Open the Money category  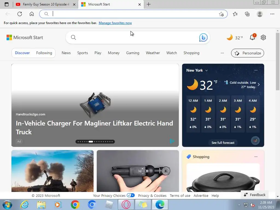pyautogui.click(x=114, y=53)
